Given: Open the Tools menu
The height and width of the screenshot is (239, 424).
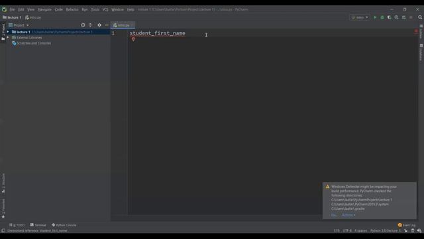Looking at the screenshot, I should click(95, 9).
